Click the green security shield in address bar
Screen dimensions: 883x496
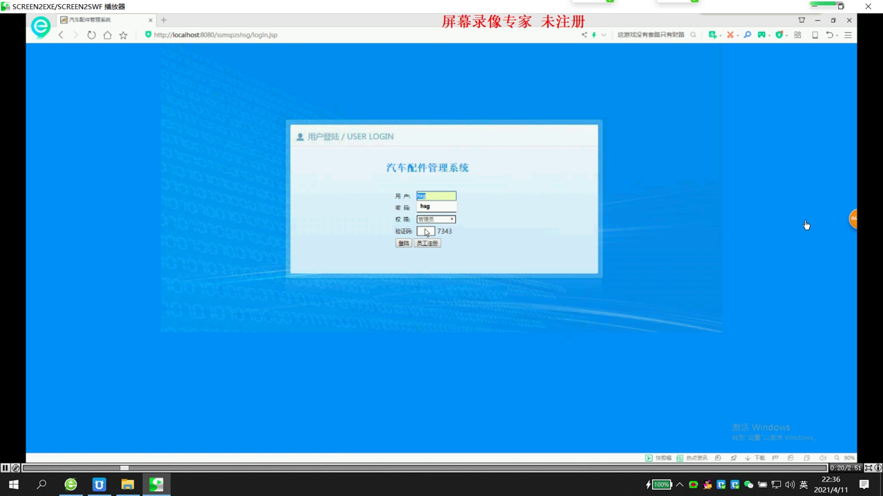tap(148, 34)
